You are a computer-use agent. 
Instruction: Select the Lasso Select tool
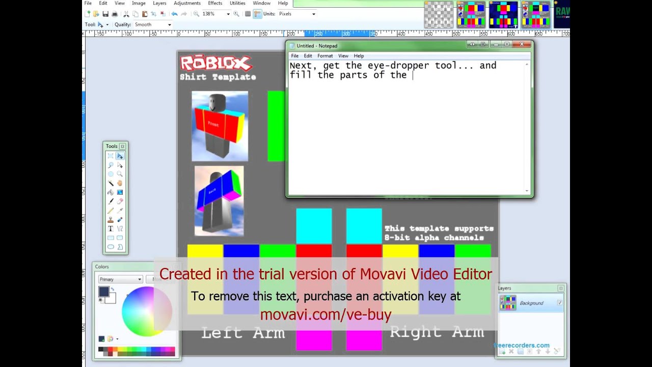pos(111,165)
